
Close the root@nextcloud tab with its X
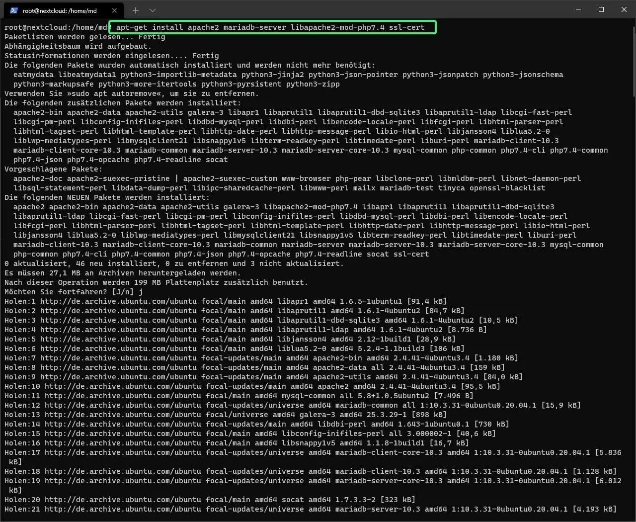[x=114, y=10]
